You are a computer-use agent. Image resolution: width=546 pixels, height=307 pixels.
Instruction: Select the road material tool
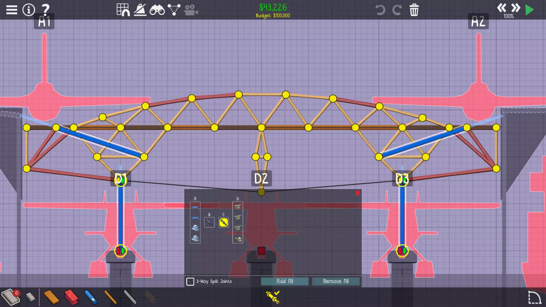[x=10, y=297]
